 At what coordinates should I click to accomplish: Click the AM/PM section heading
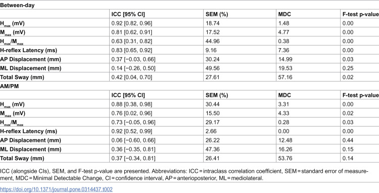click(9, 86)
